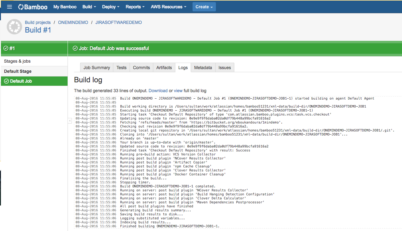The width and height of the screenshot is (402, 231).
Task: Switch to the Job Summary tab
Action: (97, 68)
